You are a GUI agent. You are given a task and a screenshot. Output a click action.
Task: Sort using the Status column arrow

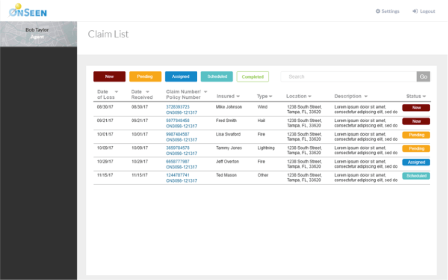pyautogui.click(x=424, y=97)
